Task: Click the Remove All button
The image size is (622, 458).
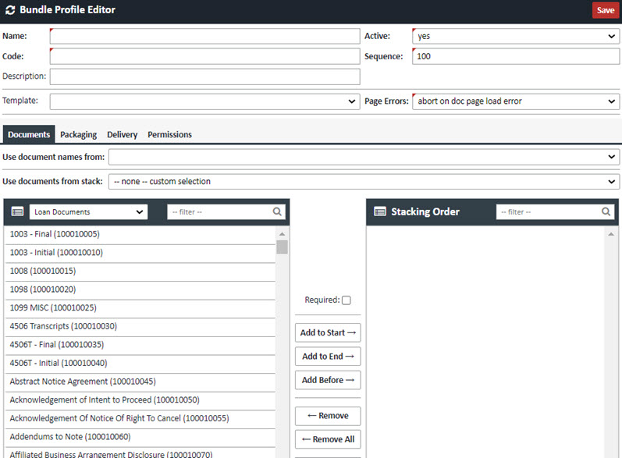Action: [x=328, y=439]
